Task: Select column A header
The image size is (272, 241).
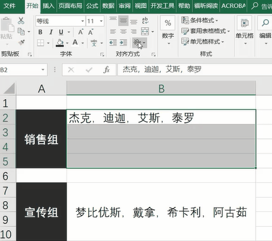Action: 42,89
